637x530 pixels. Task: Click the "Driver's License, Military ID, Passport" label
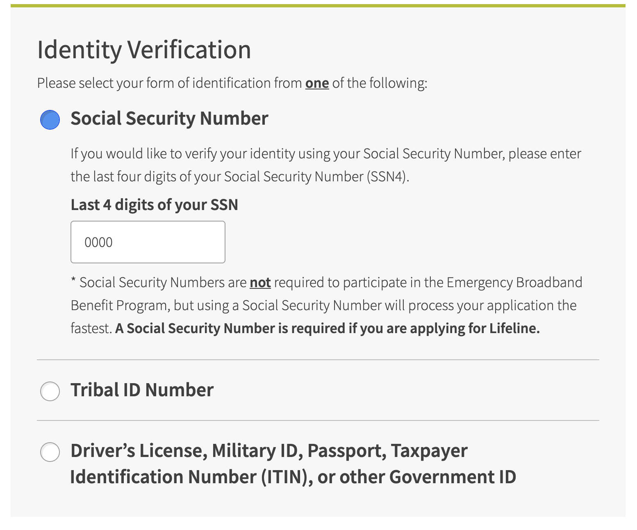pyautogui.click(x=268, y=451)
